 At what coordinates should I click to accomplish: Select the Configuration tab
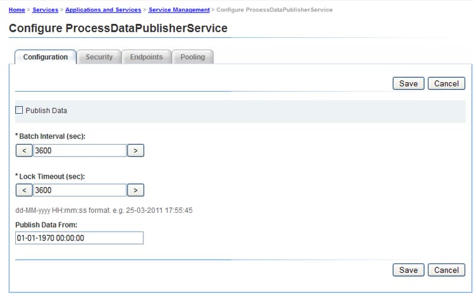coord(46,57)
